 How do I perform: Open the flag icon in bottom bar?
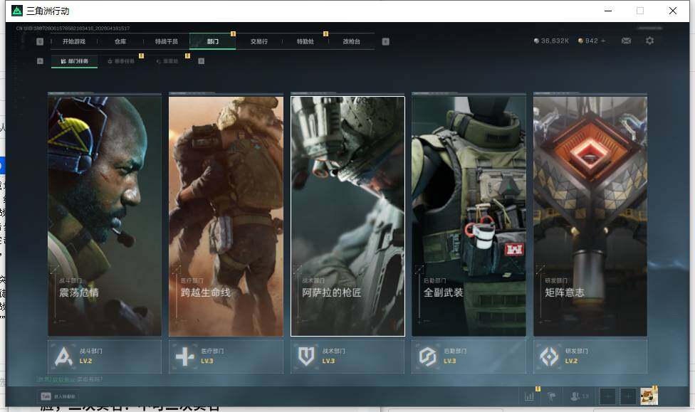pos(552,396)
